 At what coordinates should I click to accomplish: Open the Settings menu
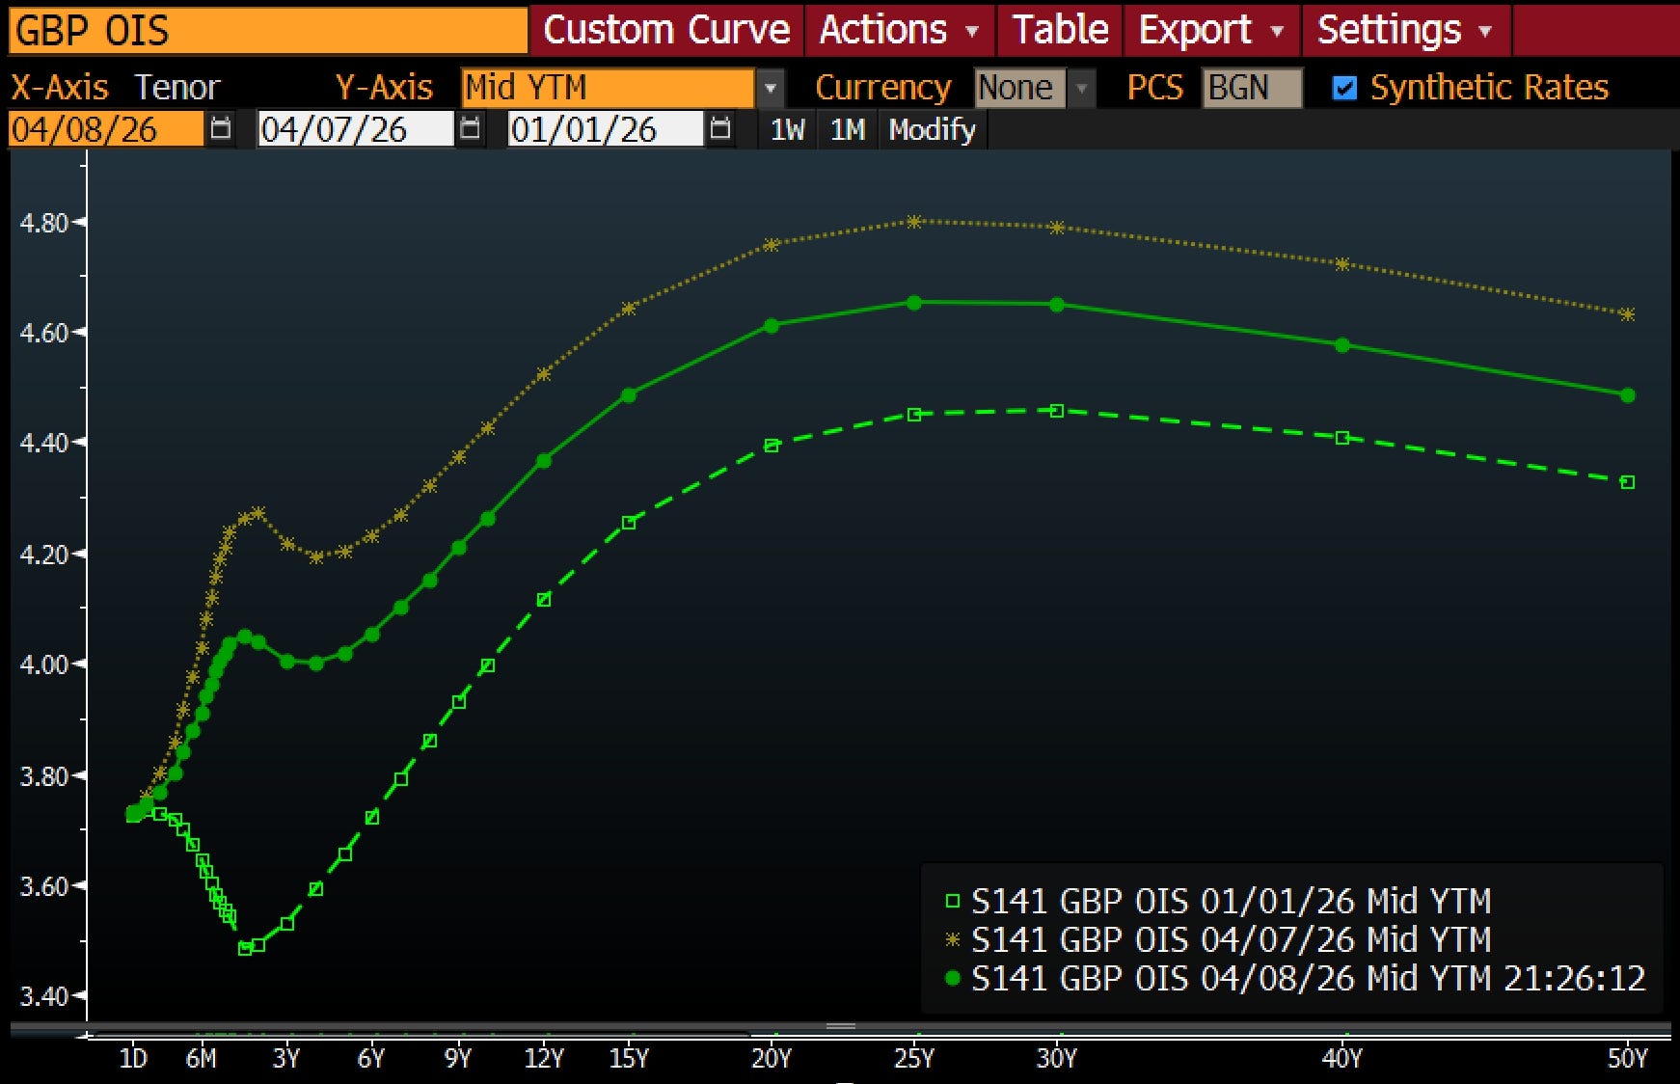tap(1405, 30)
